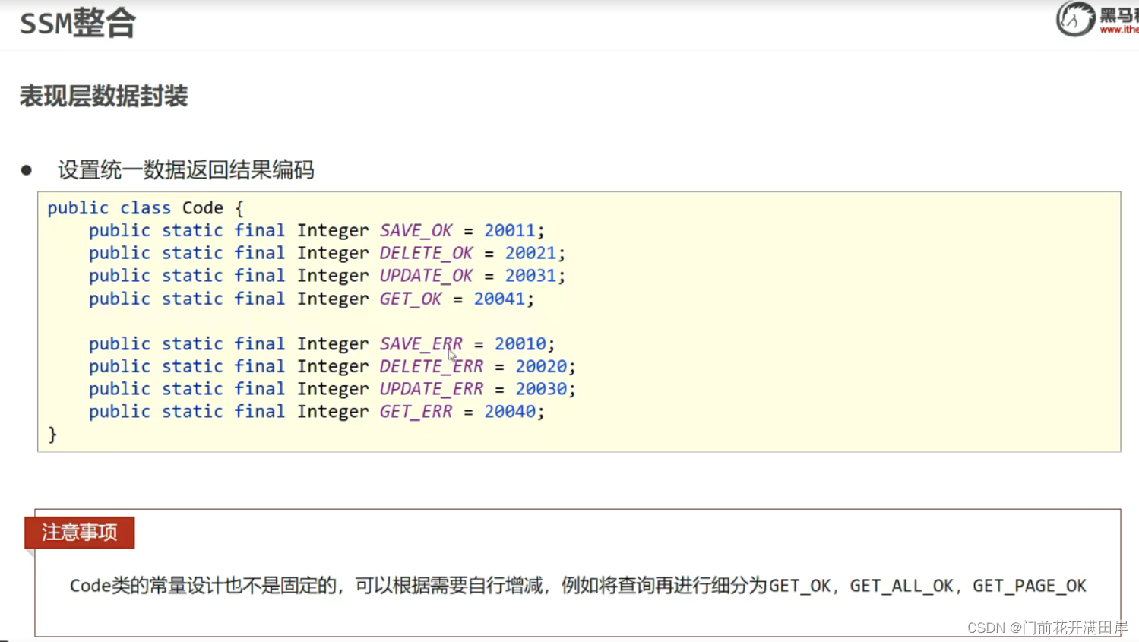Click the constant name SAVE_ERR

(x=421, y=343)
